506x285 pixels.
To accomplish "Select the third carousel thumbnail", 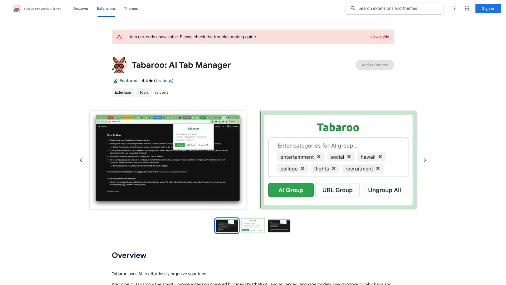I will click(279, 226).
